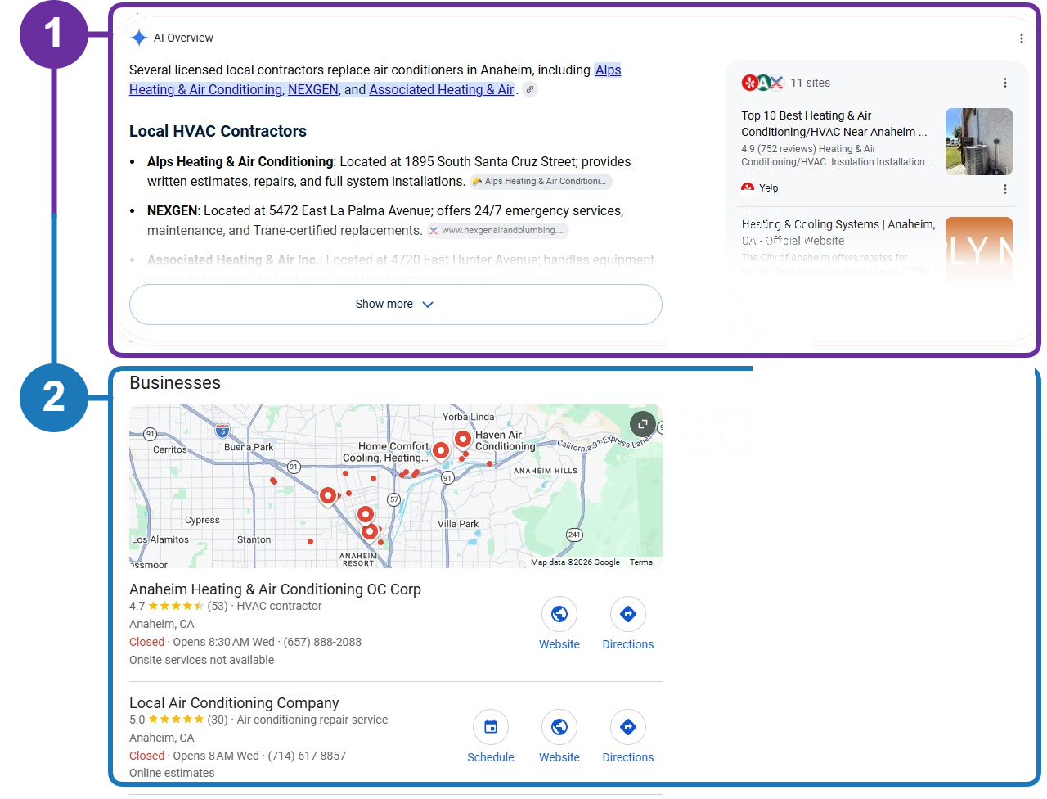The image size is (1047, 799).
Task: Open the NEXGEN link in overview
Action: tap(313, 90)
